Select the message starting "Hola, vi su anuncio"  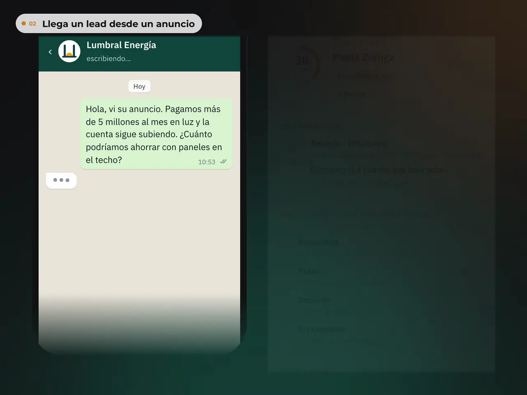pyautogui.click(x=156, y=134)
